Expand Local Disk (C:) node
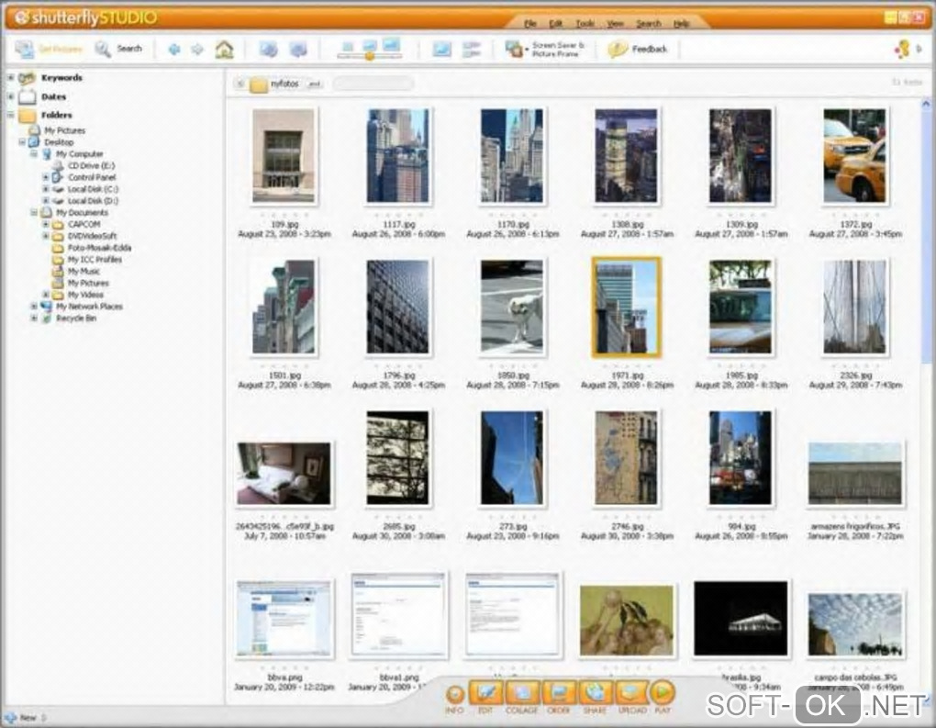936x728 pixels. (x=45, y=189)
